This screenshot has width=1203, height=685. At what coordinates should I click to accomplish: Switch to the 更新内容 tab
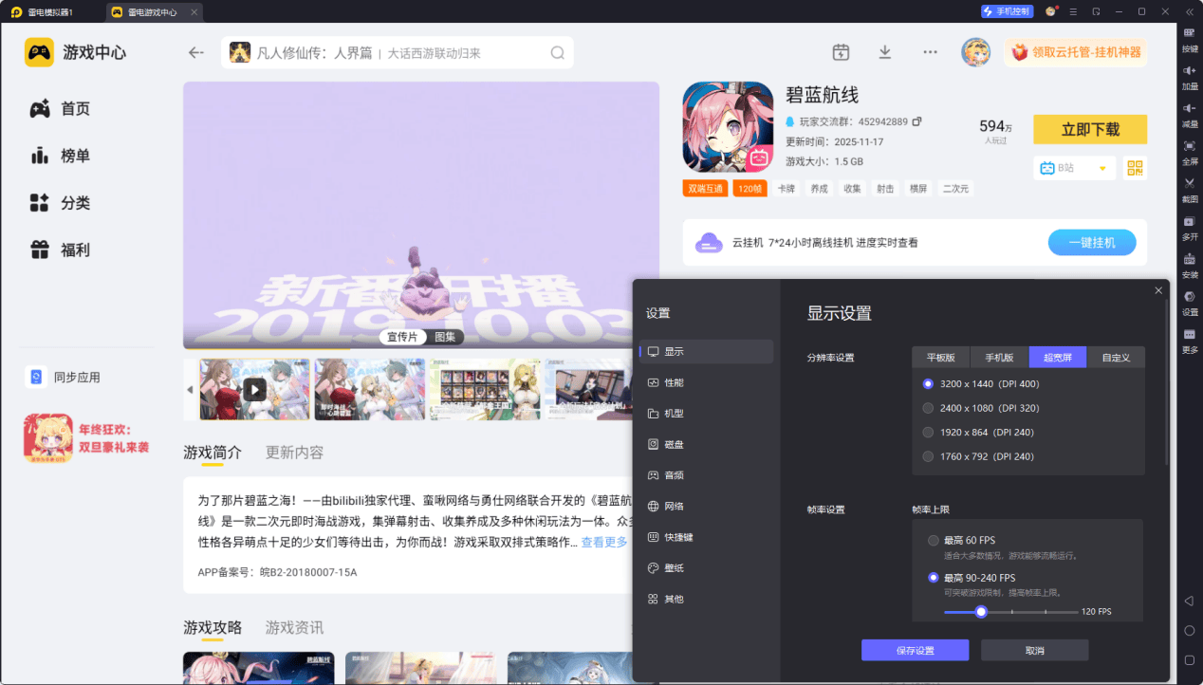click(x=294, y=453)
